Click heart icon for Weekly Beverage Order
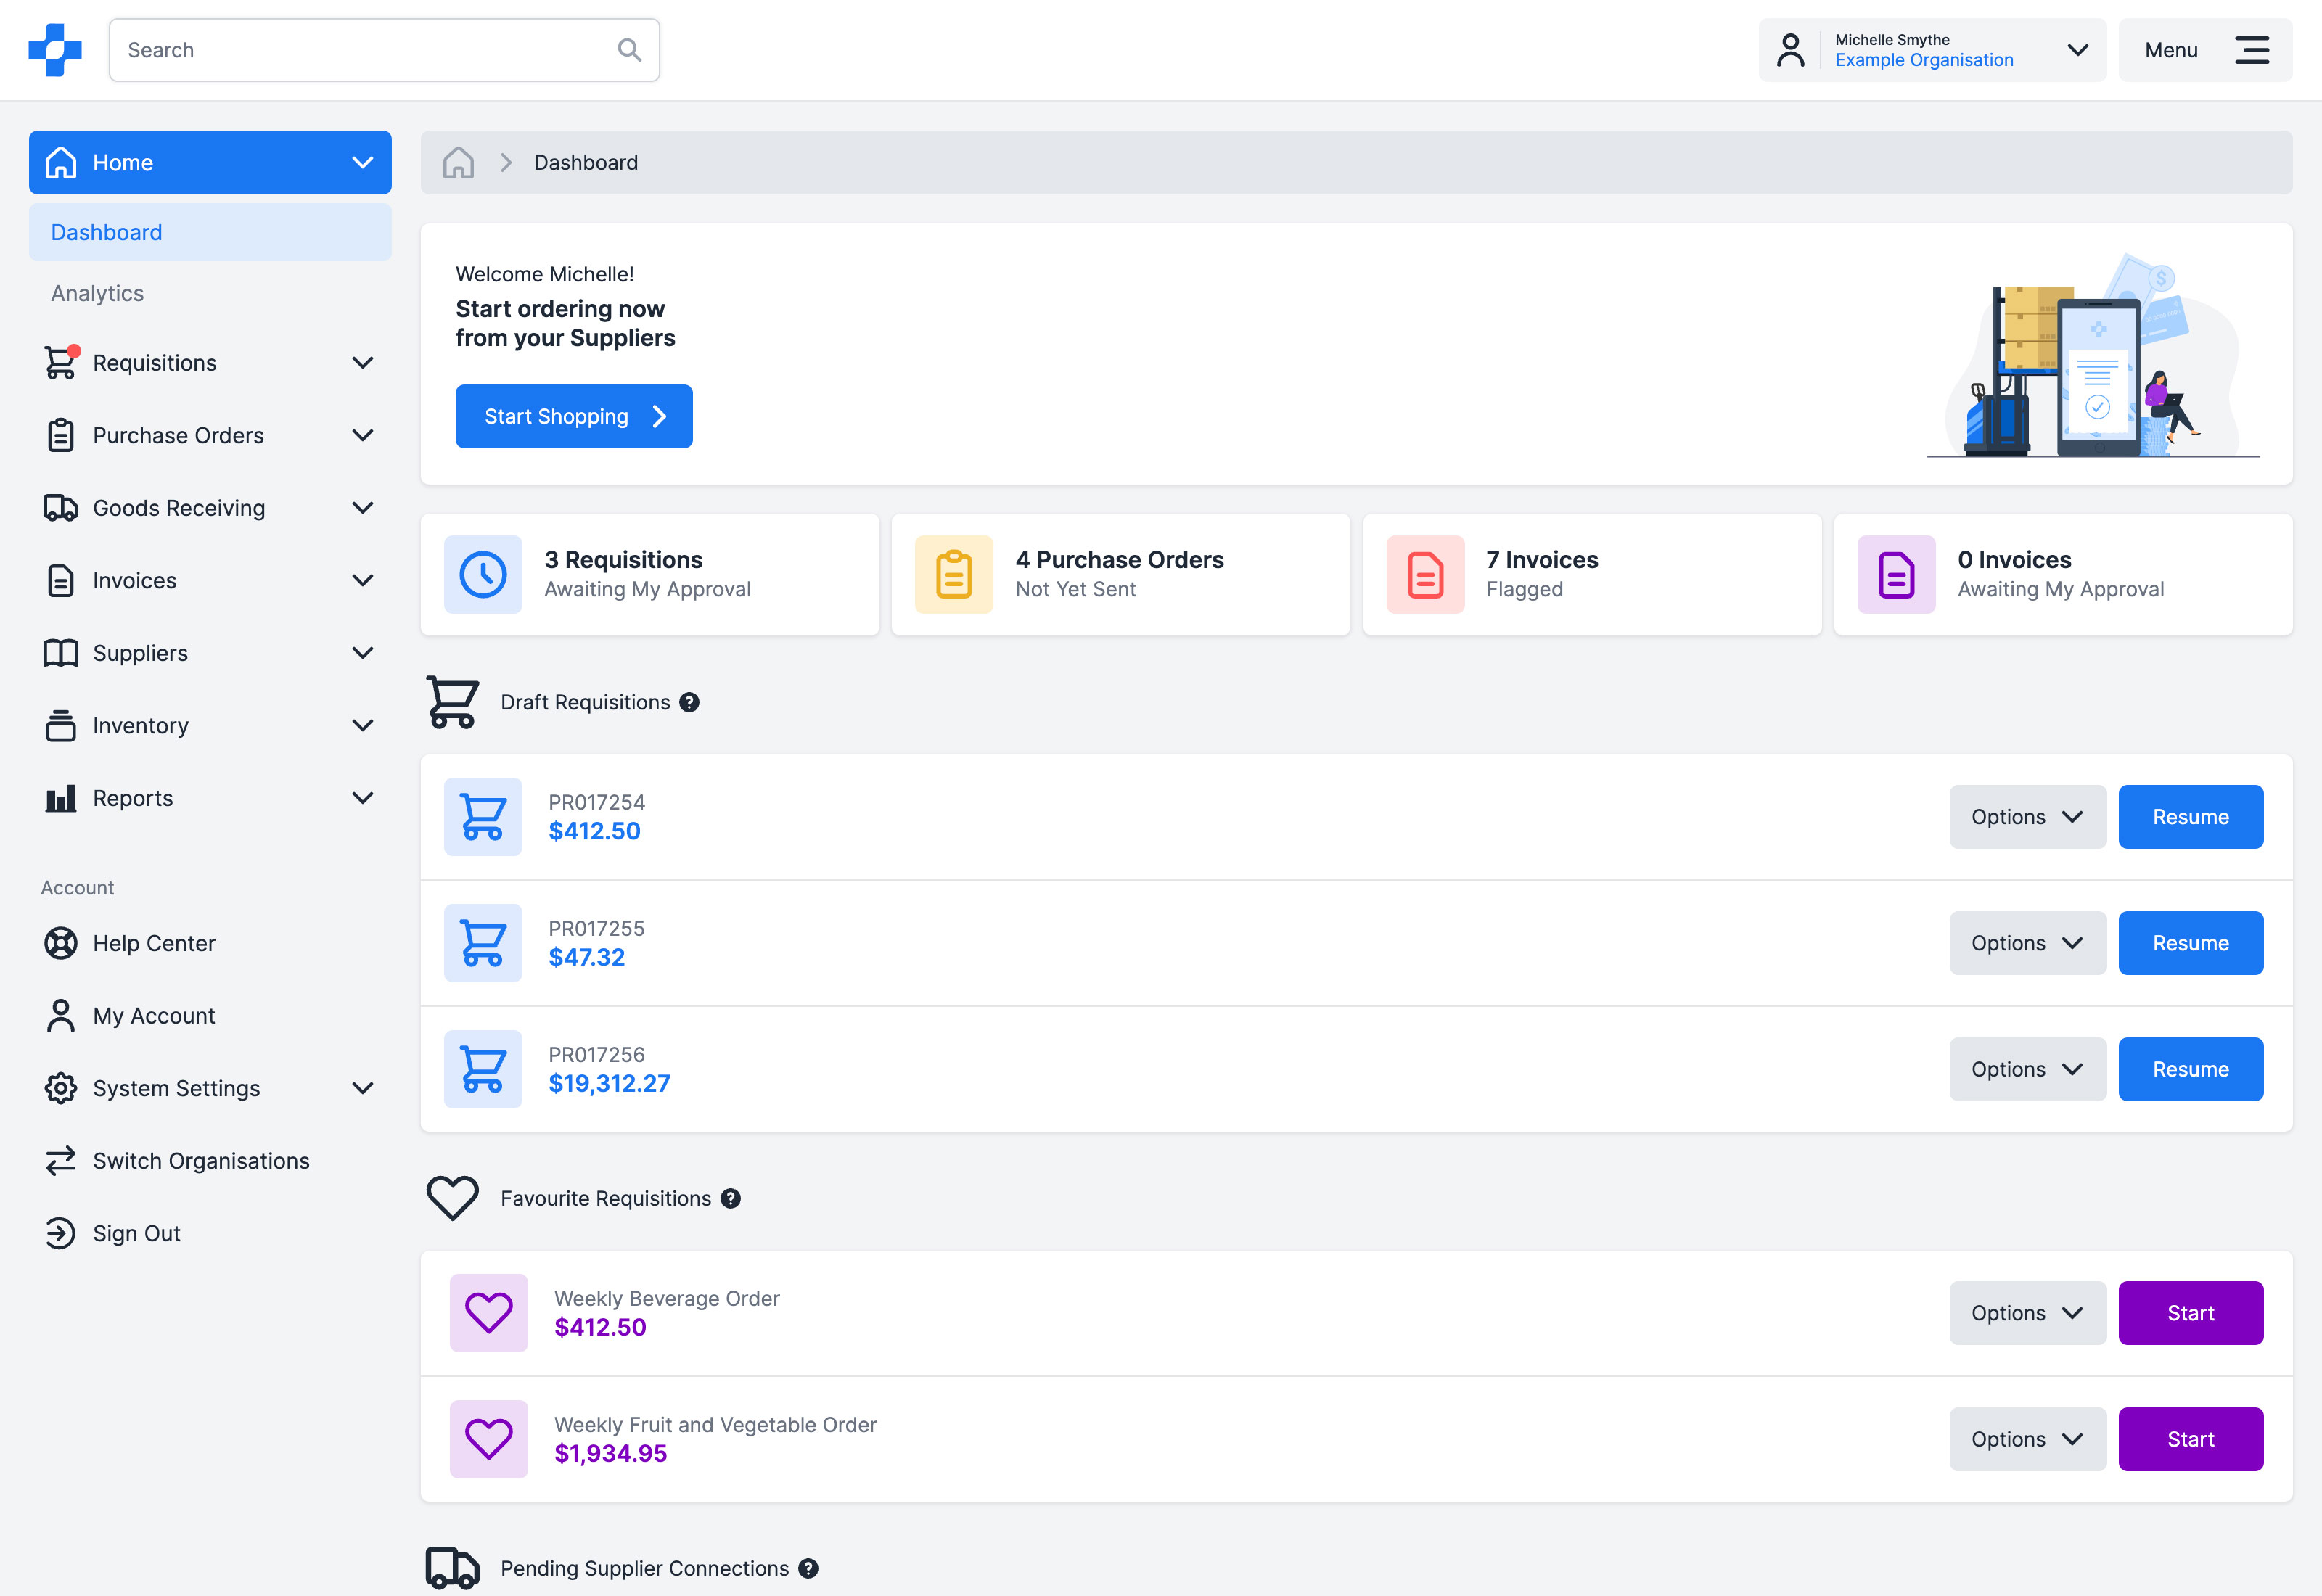The width and height of the screenshot is (2322, 1596). click(x=489, y=1313)
